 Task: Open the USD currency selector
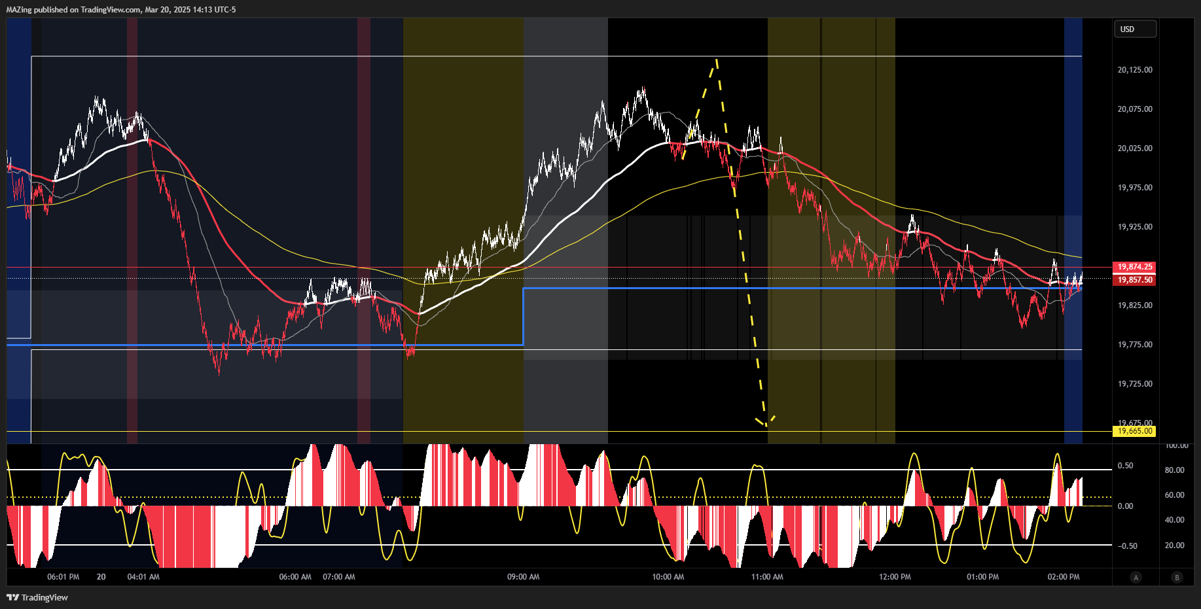click(x=1135, y=29)
